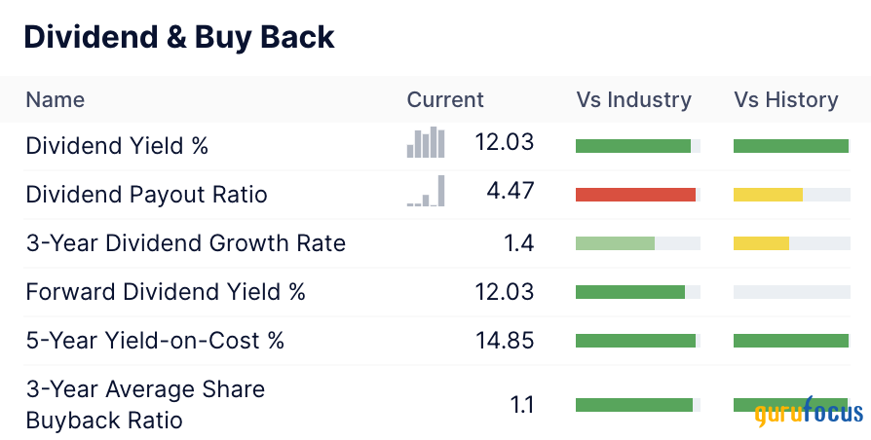The height and width of the screenshot is (440, 871).
Task: Click 5-Year Yield-on-Cost % label
Action: [155, 341]
